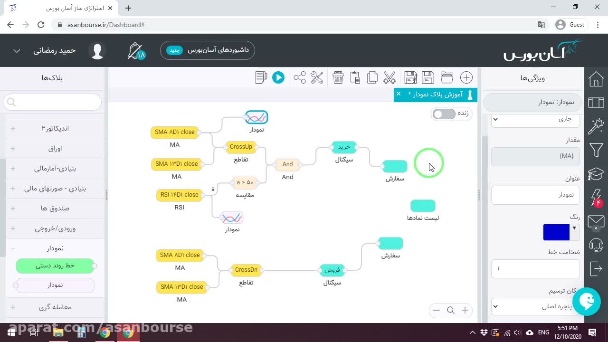The width and height of the screenshot is (608, 342).
Task: Collapse the نمودار block category
Action: point(55,248)
